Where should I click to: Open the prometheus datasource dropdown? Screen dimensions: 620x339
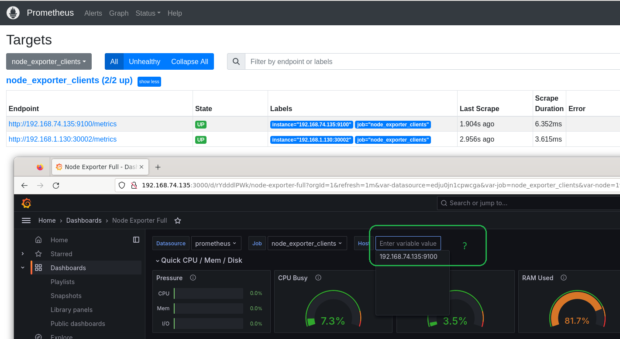(216, 244)
